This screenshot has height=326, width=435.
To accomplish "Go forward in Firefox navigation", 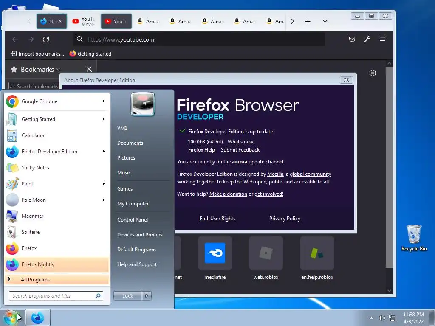I will click(31, 39).
